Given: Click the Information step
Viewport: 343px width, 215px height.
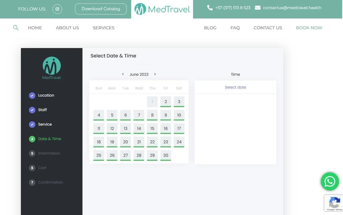Looking at the screenshot, I should pyautogui.click(x=44, y=153).
